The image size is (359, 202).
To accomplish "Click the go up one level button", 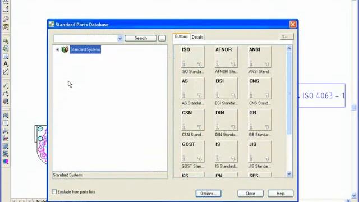I will click(287, 36).
